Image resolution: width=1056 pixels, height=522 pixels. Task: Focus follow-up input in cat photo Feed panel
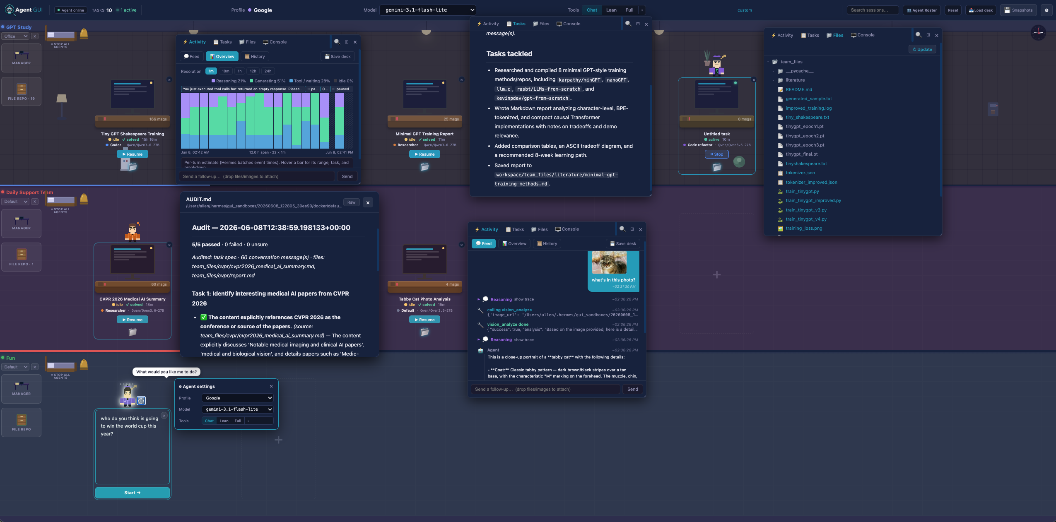coord(545,390)
